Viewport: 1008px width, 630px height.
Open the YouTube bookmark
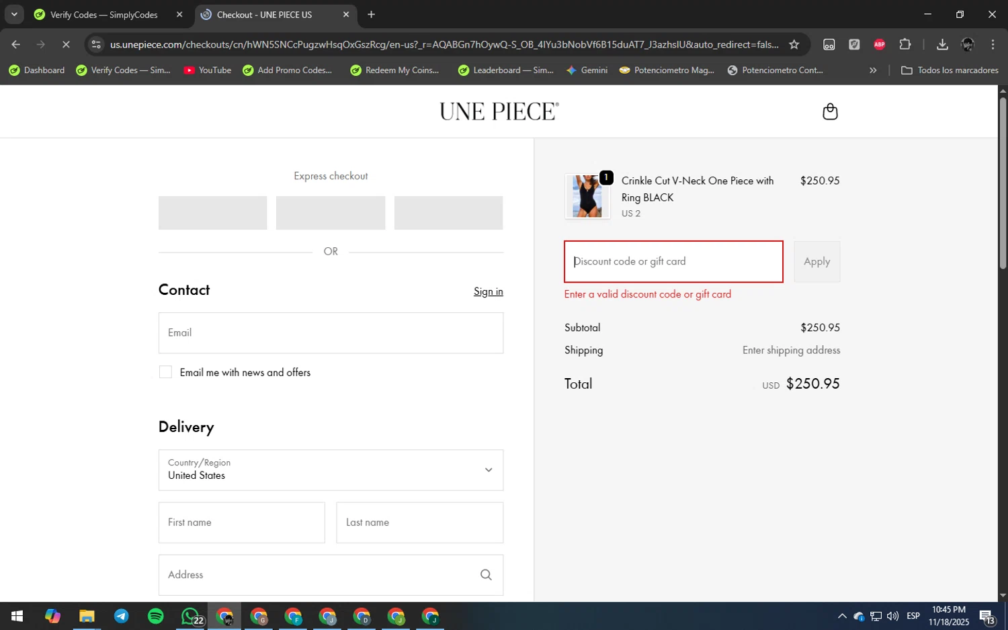coord(207,70)
